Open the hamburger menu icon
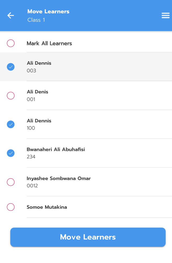172x263 pixels. coord(165,16)
